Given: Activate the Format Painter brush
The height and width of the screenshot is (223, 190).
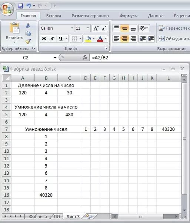Looking at the screenshot, I should click(x=28, y=41).
